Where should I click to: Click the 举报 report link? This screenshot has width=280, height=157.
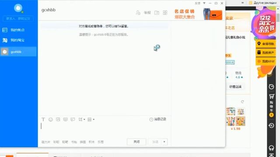tap(147, 13)
